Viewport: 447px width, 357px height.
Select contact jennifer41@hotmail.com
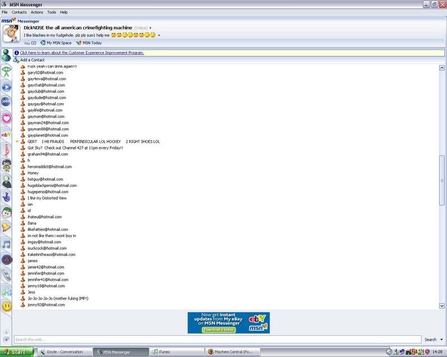48,279
